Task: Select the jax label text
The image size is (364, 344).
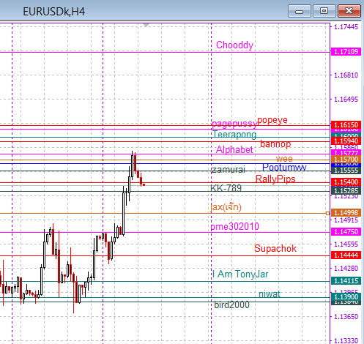Action: 226,207
